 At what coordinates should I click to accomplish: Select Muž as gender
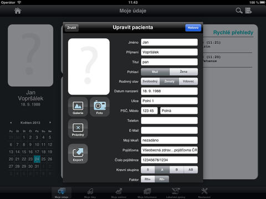[x=155, y=72]
